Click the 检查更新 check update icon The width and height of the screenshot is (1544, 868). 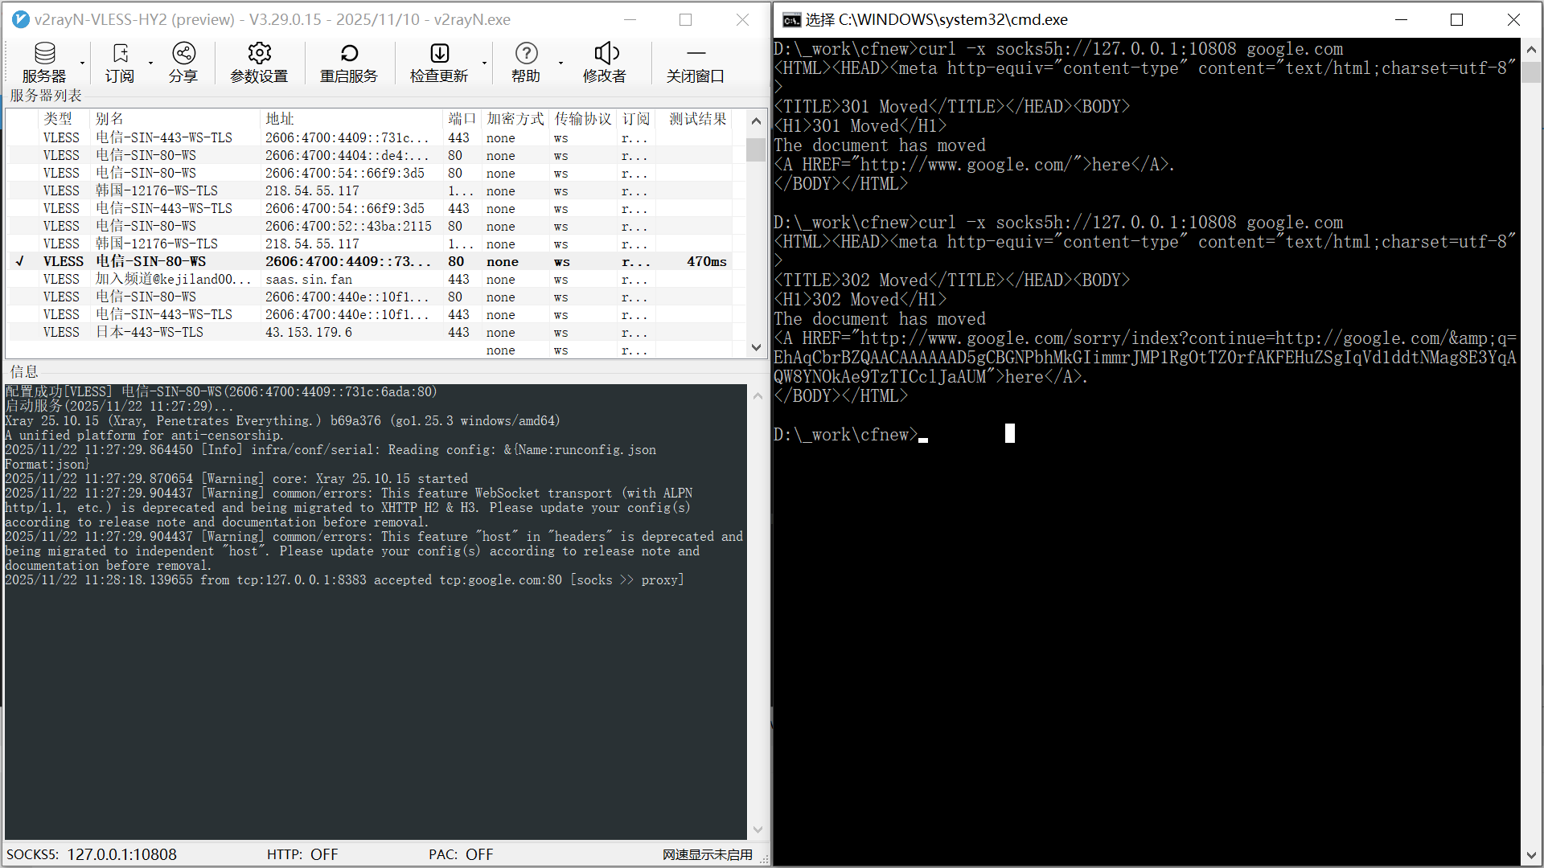(x=439, y=62)
